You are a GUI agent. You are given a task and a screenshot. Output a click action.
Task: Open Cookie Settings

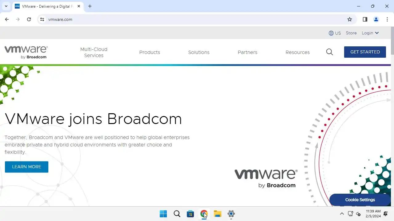[360, 200]
